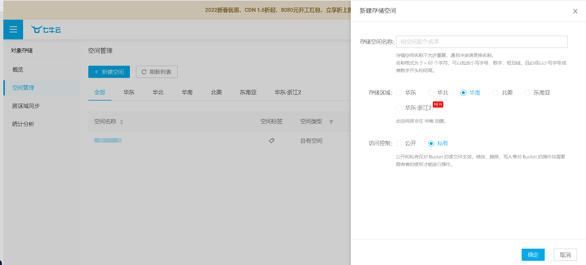Viewport: 586px width, 265px height.
Task: Click the 刷新列表 button
Action: [x=157, y=72]
